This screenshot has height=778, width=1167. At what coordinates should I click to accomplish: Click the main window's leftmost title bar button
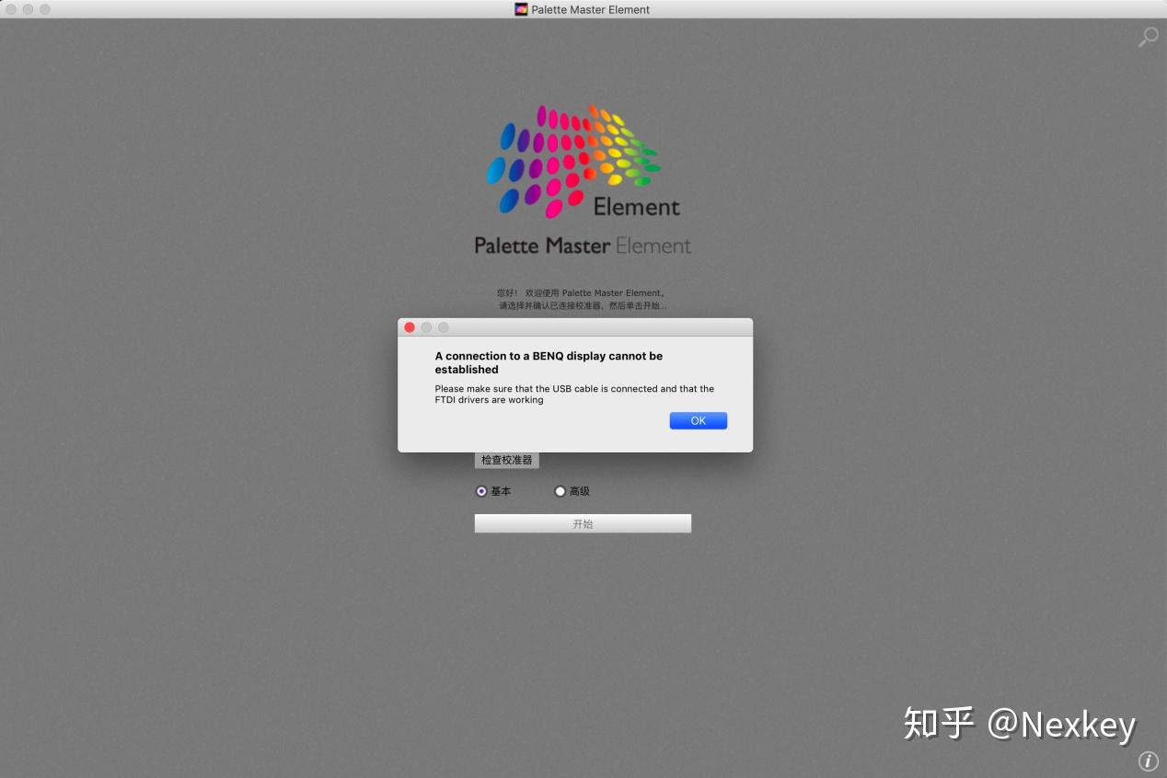11,9
